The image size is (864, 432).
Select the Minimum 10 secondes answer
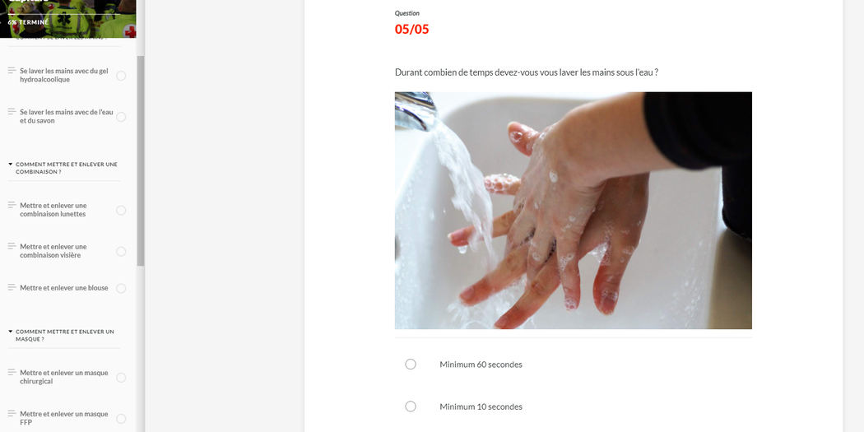coord(411,406)
